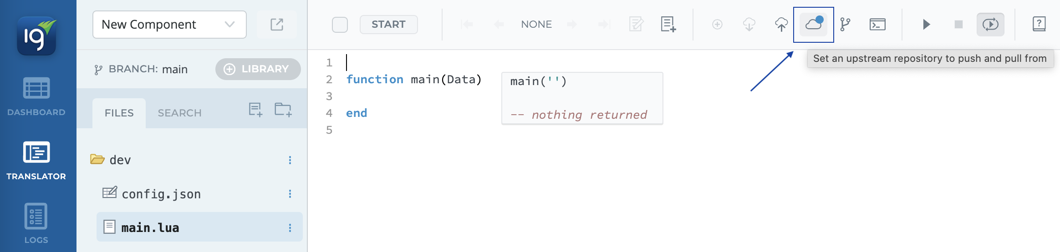The image size is (1060, 252).
Task: Open options menu for dev folder
Action: [x=290, y=160]
